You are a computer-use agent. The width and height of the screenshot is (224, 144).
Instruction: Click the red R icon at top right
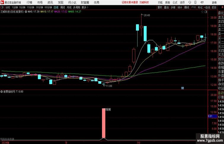pos(223,7)
